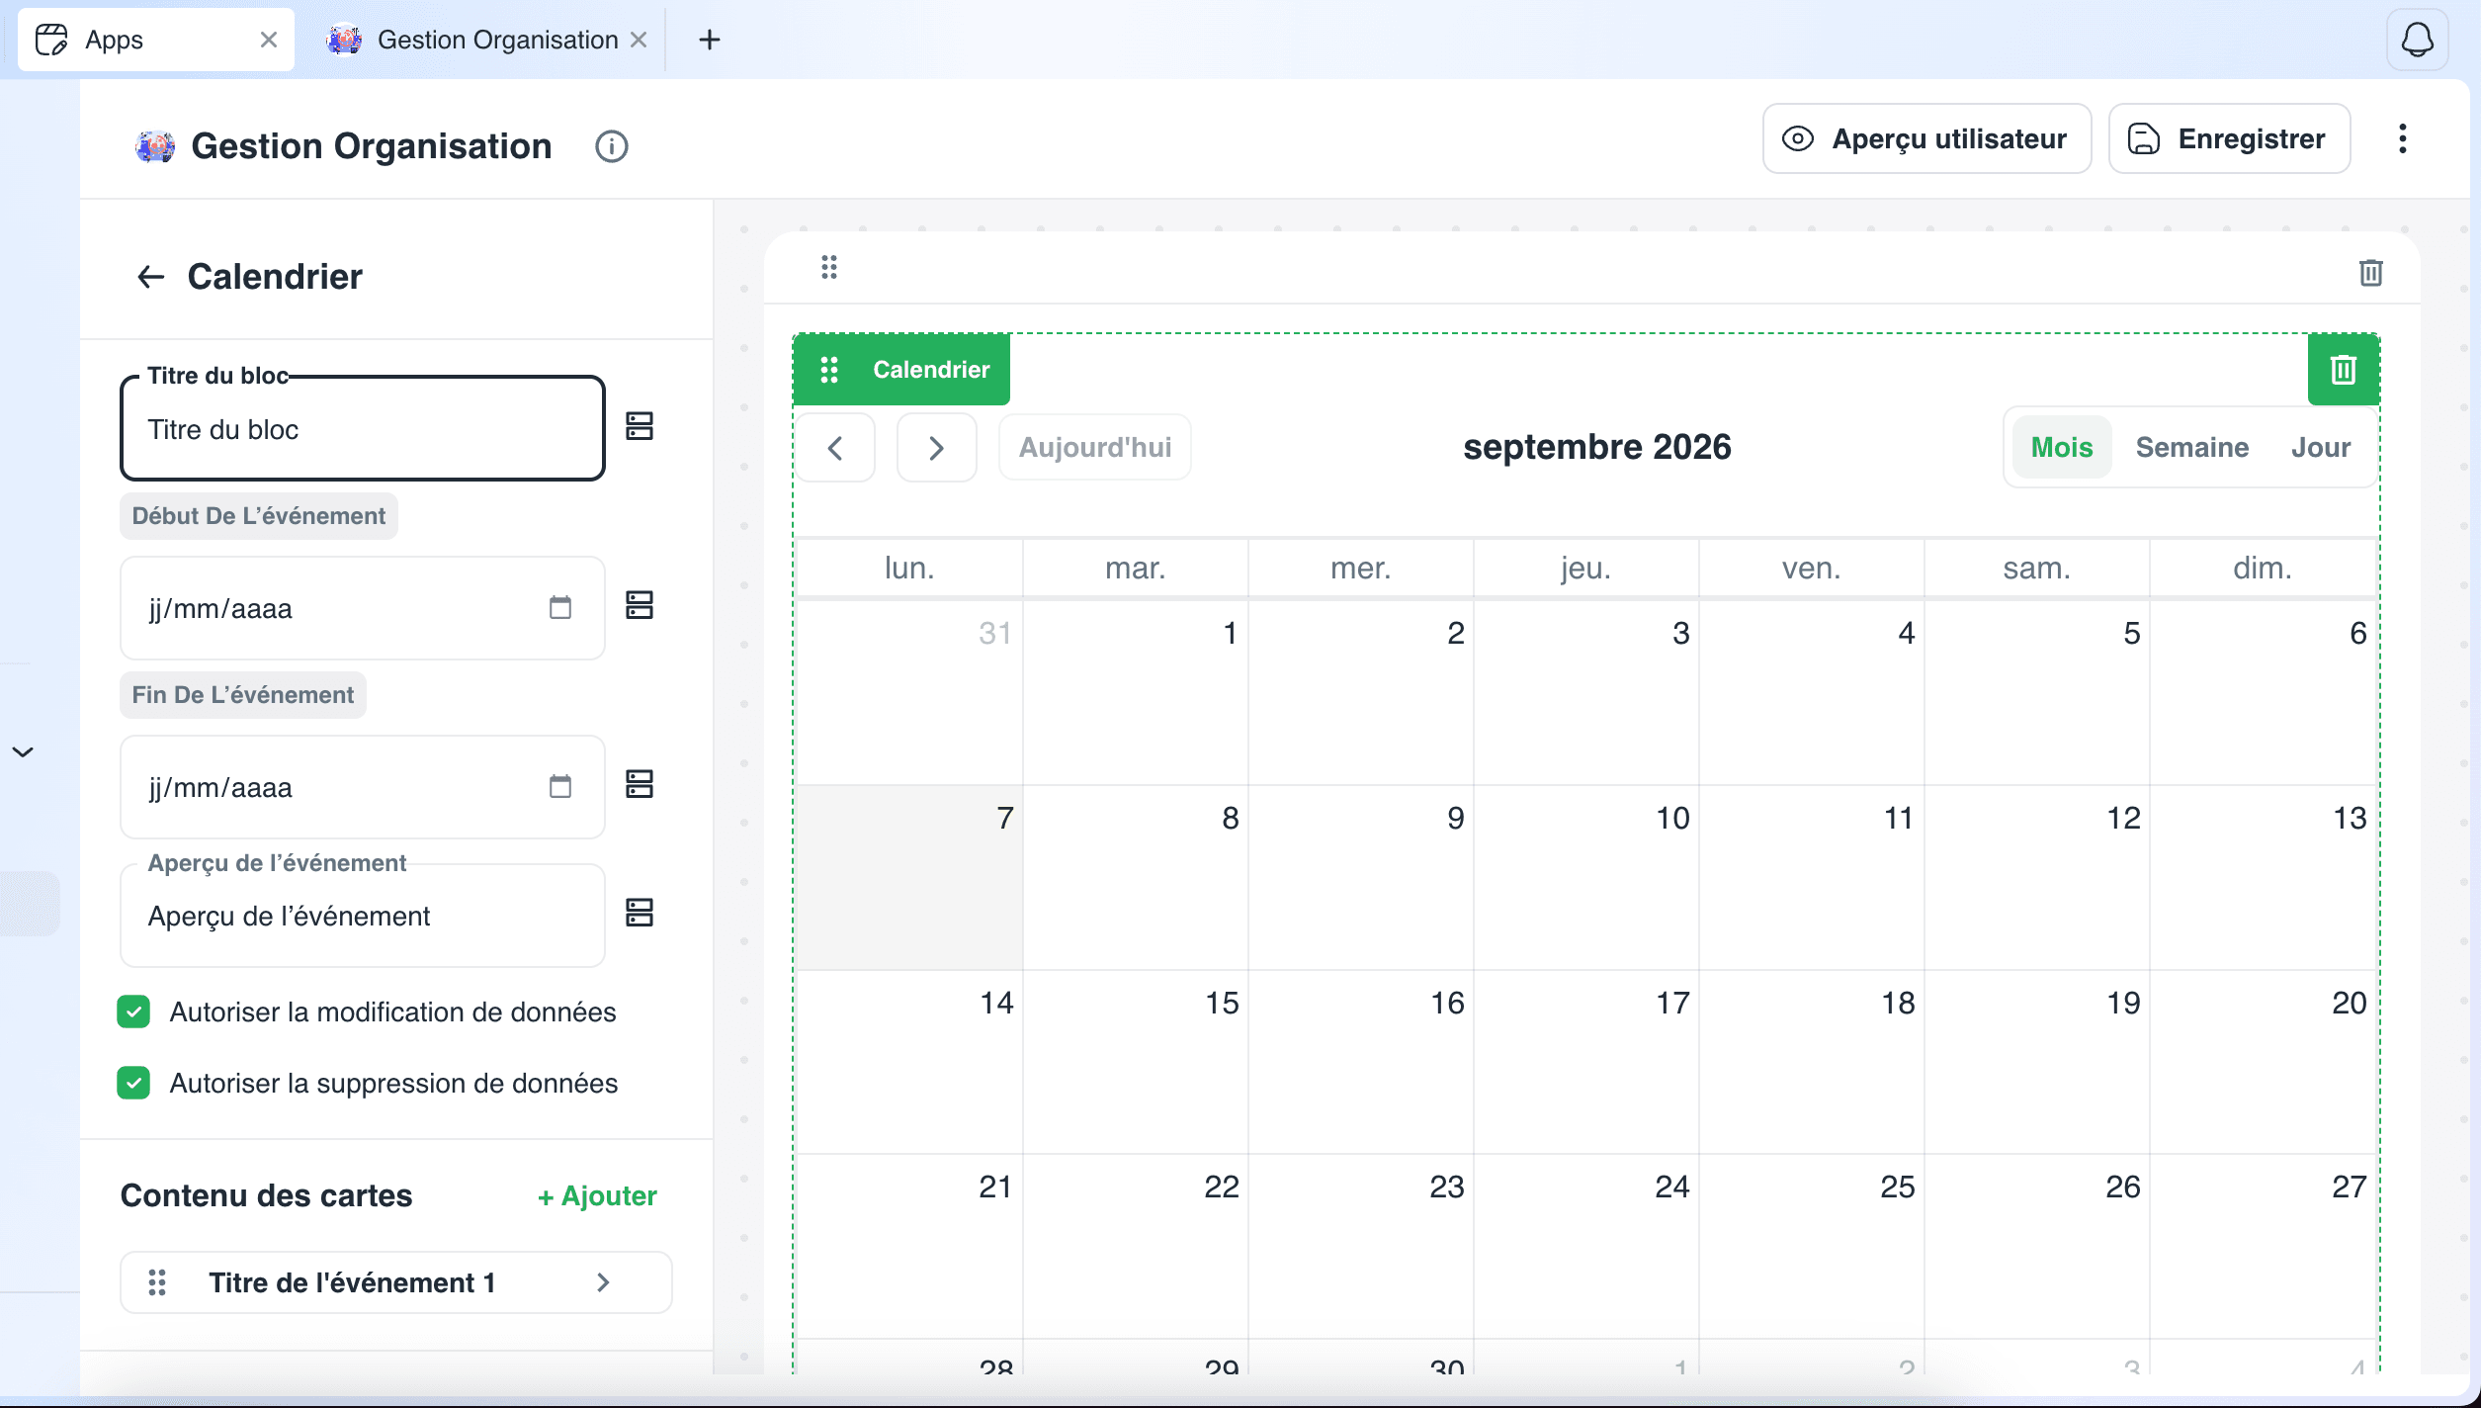The width and height of the screenshot is (2481, 1408).
Task: Close the Apps tab
Action: tap(269, 40)
